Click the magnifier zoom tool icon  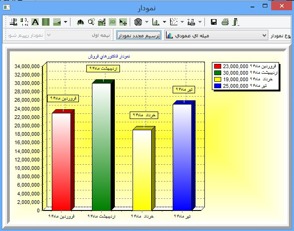point(91,22)
